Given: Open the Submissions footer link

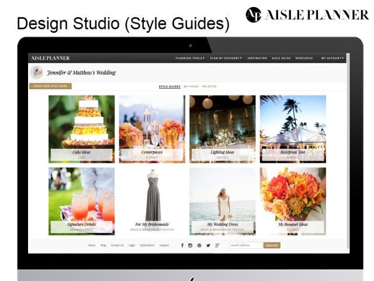Looking at the screenshot, I should click(x=147, y=245).
